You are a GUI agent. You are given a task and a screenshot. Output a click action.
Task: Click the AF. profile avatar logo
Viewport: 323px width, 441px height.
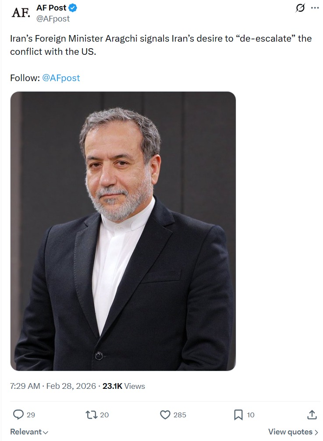[x=21, y=13]
